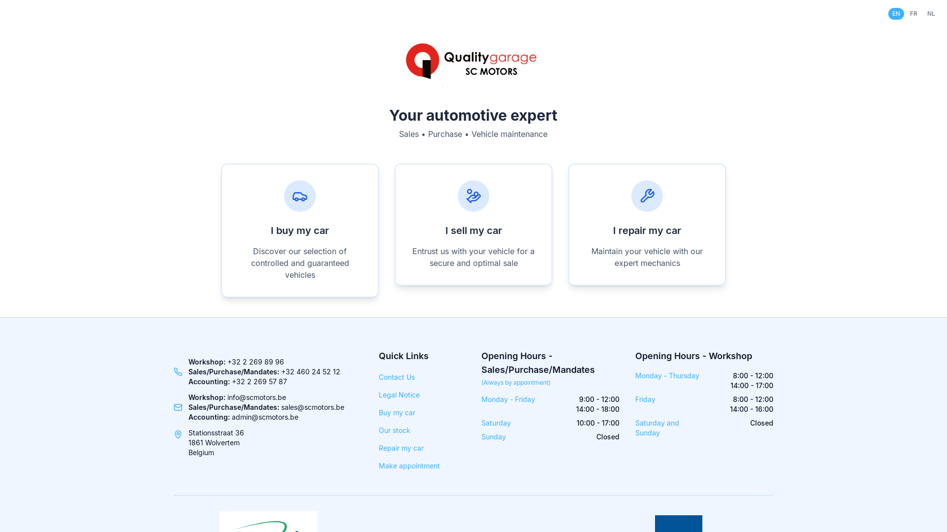Switch language to EN
The image size is (947, 532).
tap(896, 14)
